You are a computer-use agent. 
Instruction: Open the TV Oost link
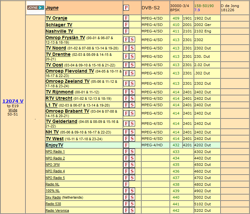(x=54, y=65)
